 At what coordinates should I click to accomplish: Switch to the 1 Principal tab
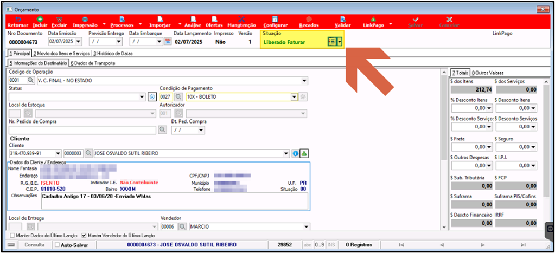[x=20, y=54]
